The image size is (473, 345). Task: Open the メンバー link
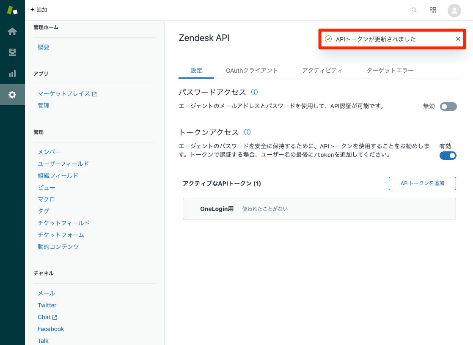tap(49, 152)
